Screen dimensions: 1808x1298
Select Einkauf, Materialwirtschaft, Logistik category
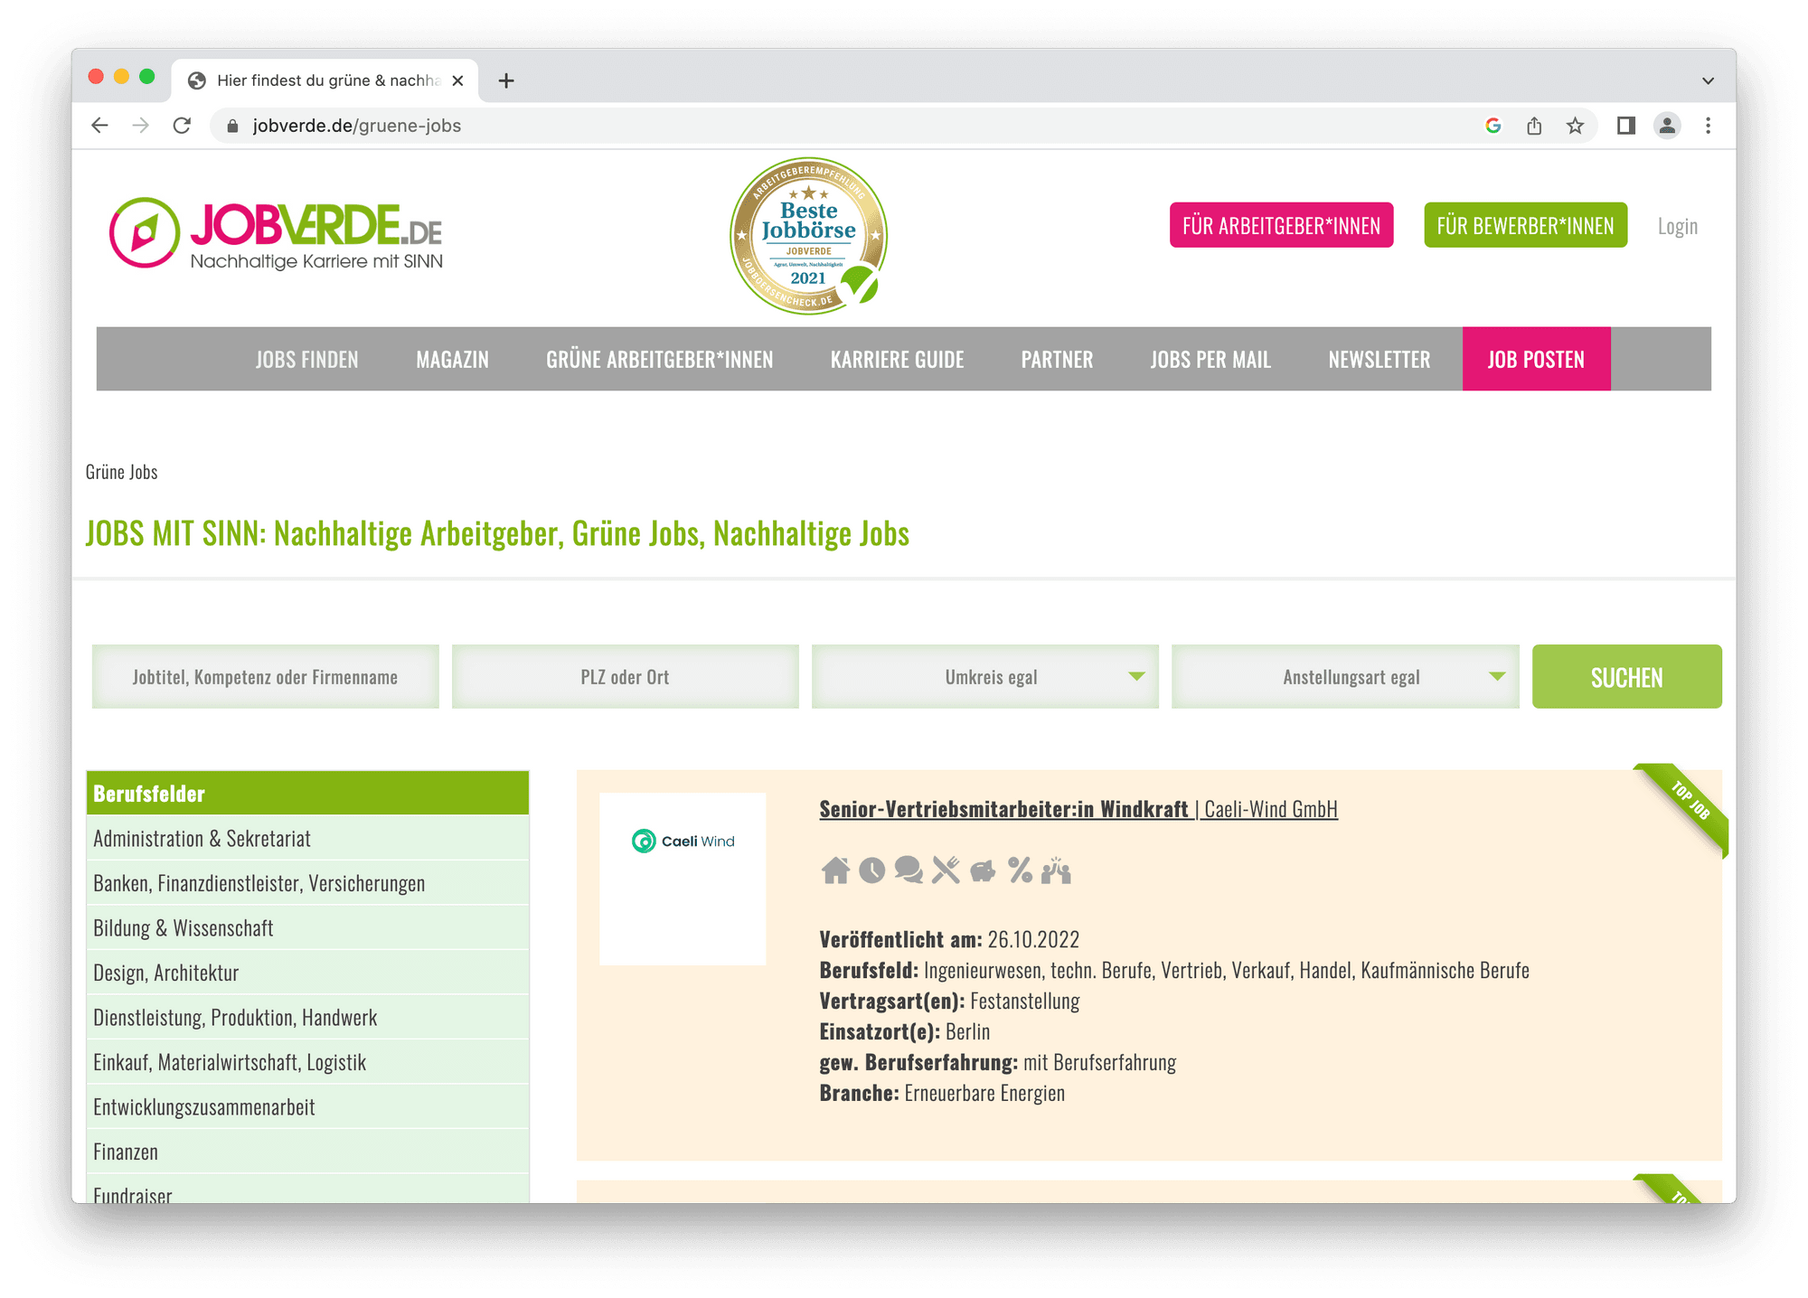click(x=307, y=1062)
